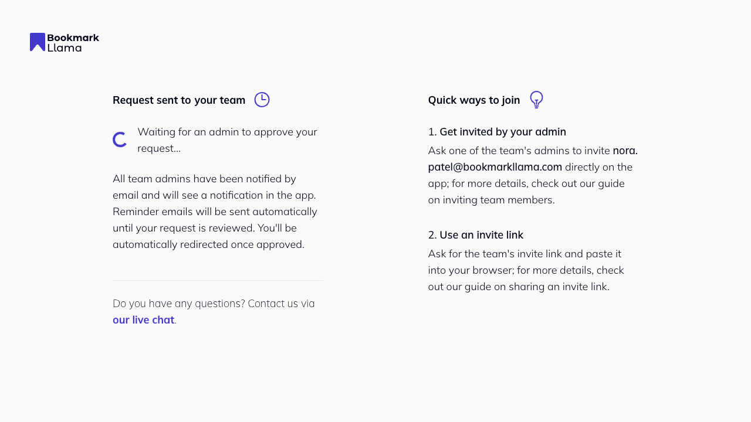This screenshot has height=422, width=751.
Task: Open our live chat link
Action: [143, 320]
